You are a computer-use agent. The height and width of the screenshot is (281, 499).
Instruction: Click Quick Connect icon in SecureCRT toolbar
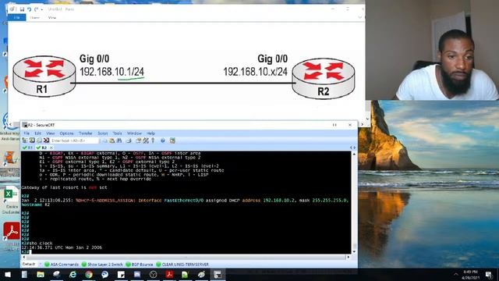pos(32,140)
